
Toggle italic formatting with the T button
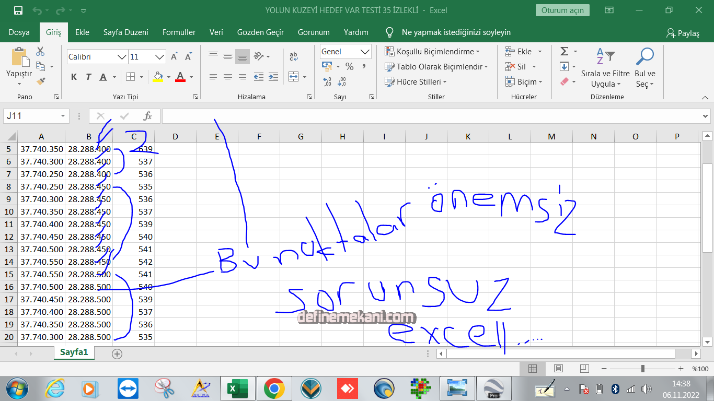[x=88, y=77]
